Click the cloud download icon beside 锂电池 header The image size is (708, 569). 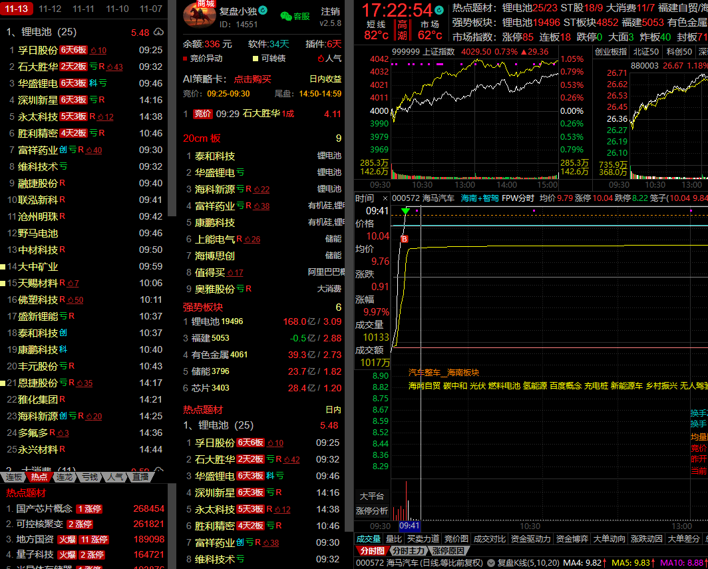(x=158, y=32)
